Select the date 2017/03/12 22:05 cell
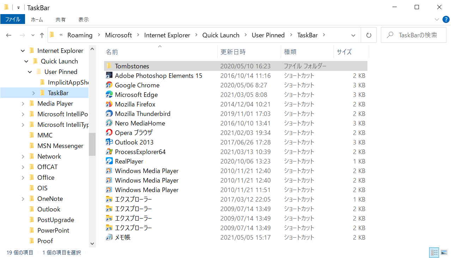This screenshot has width=451, height=258. [245, 199]
